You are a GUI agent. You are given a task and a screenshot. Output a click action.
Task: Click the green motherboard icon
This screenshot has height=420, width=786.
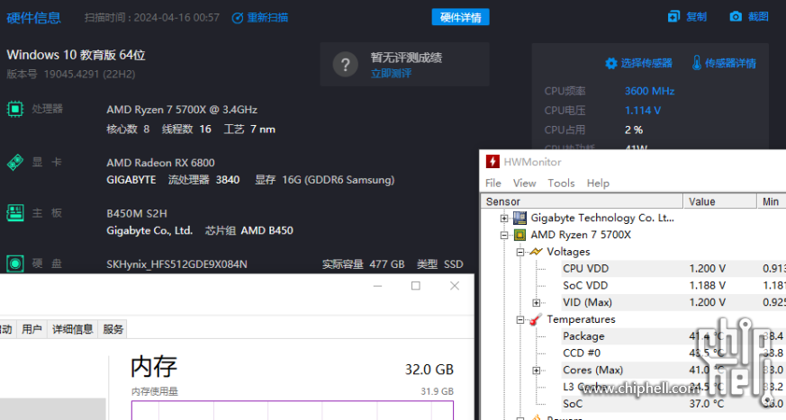click(x=15, y=213)
